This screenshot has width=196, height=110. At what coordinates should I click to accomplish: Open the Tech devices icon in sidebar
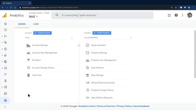6,68
